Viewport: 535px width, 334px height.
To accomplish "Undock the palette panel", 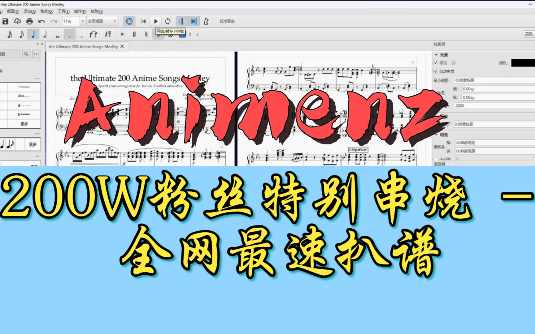I will (x=38, y=44).
